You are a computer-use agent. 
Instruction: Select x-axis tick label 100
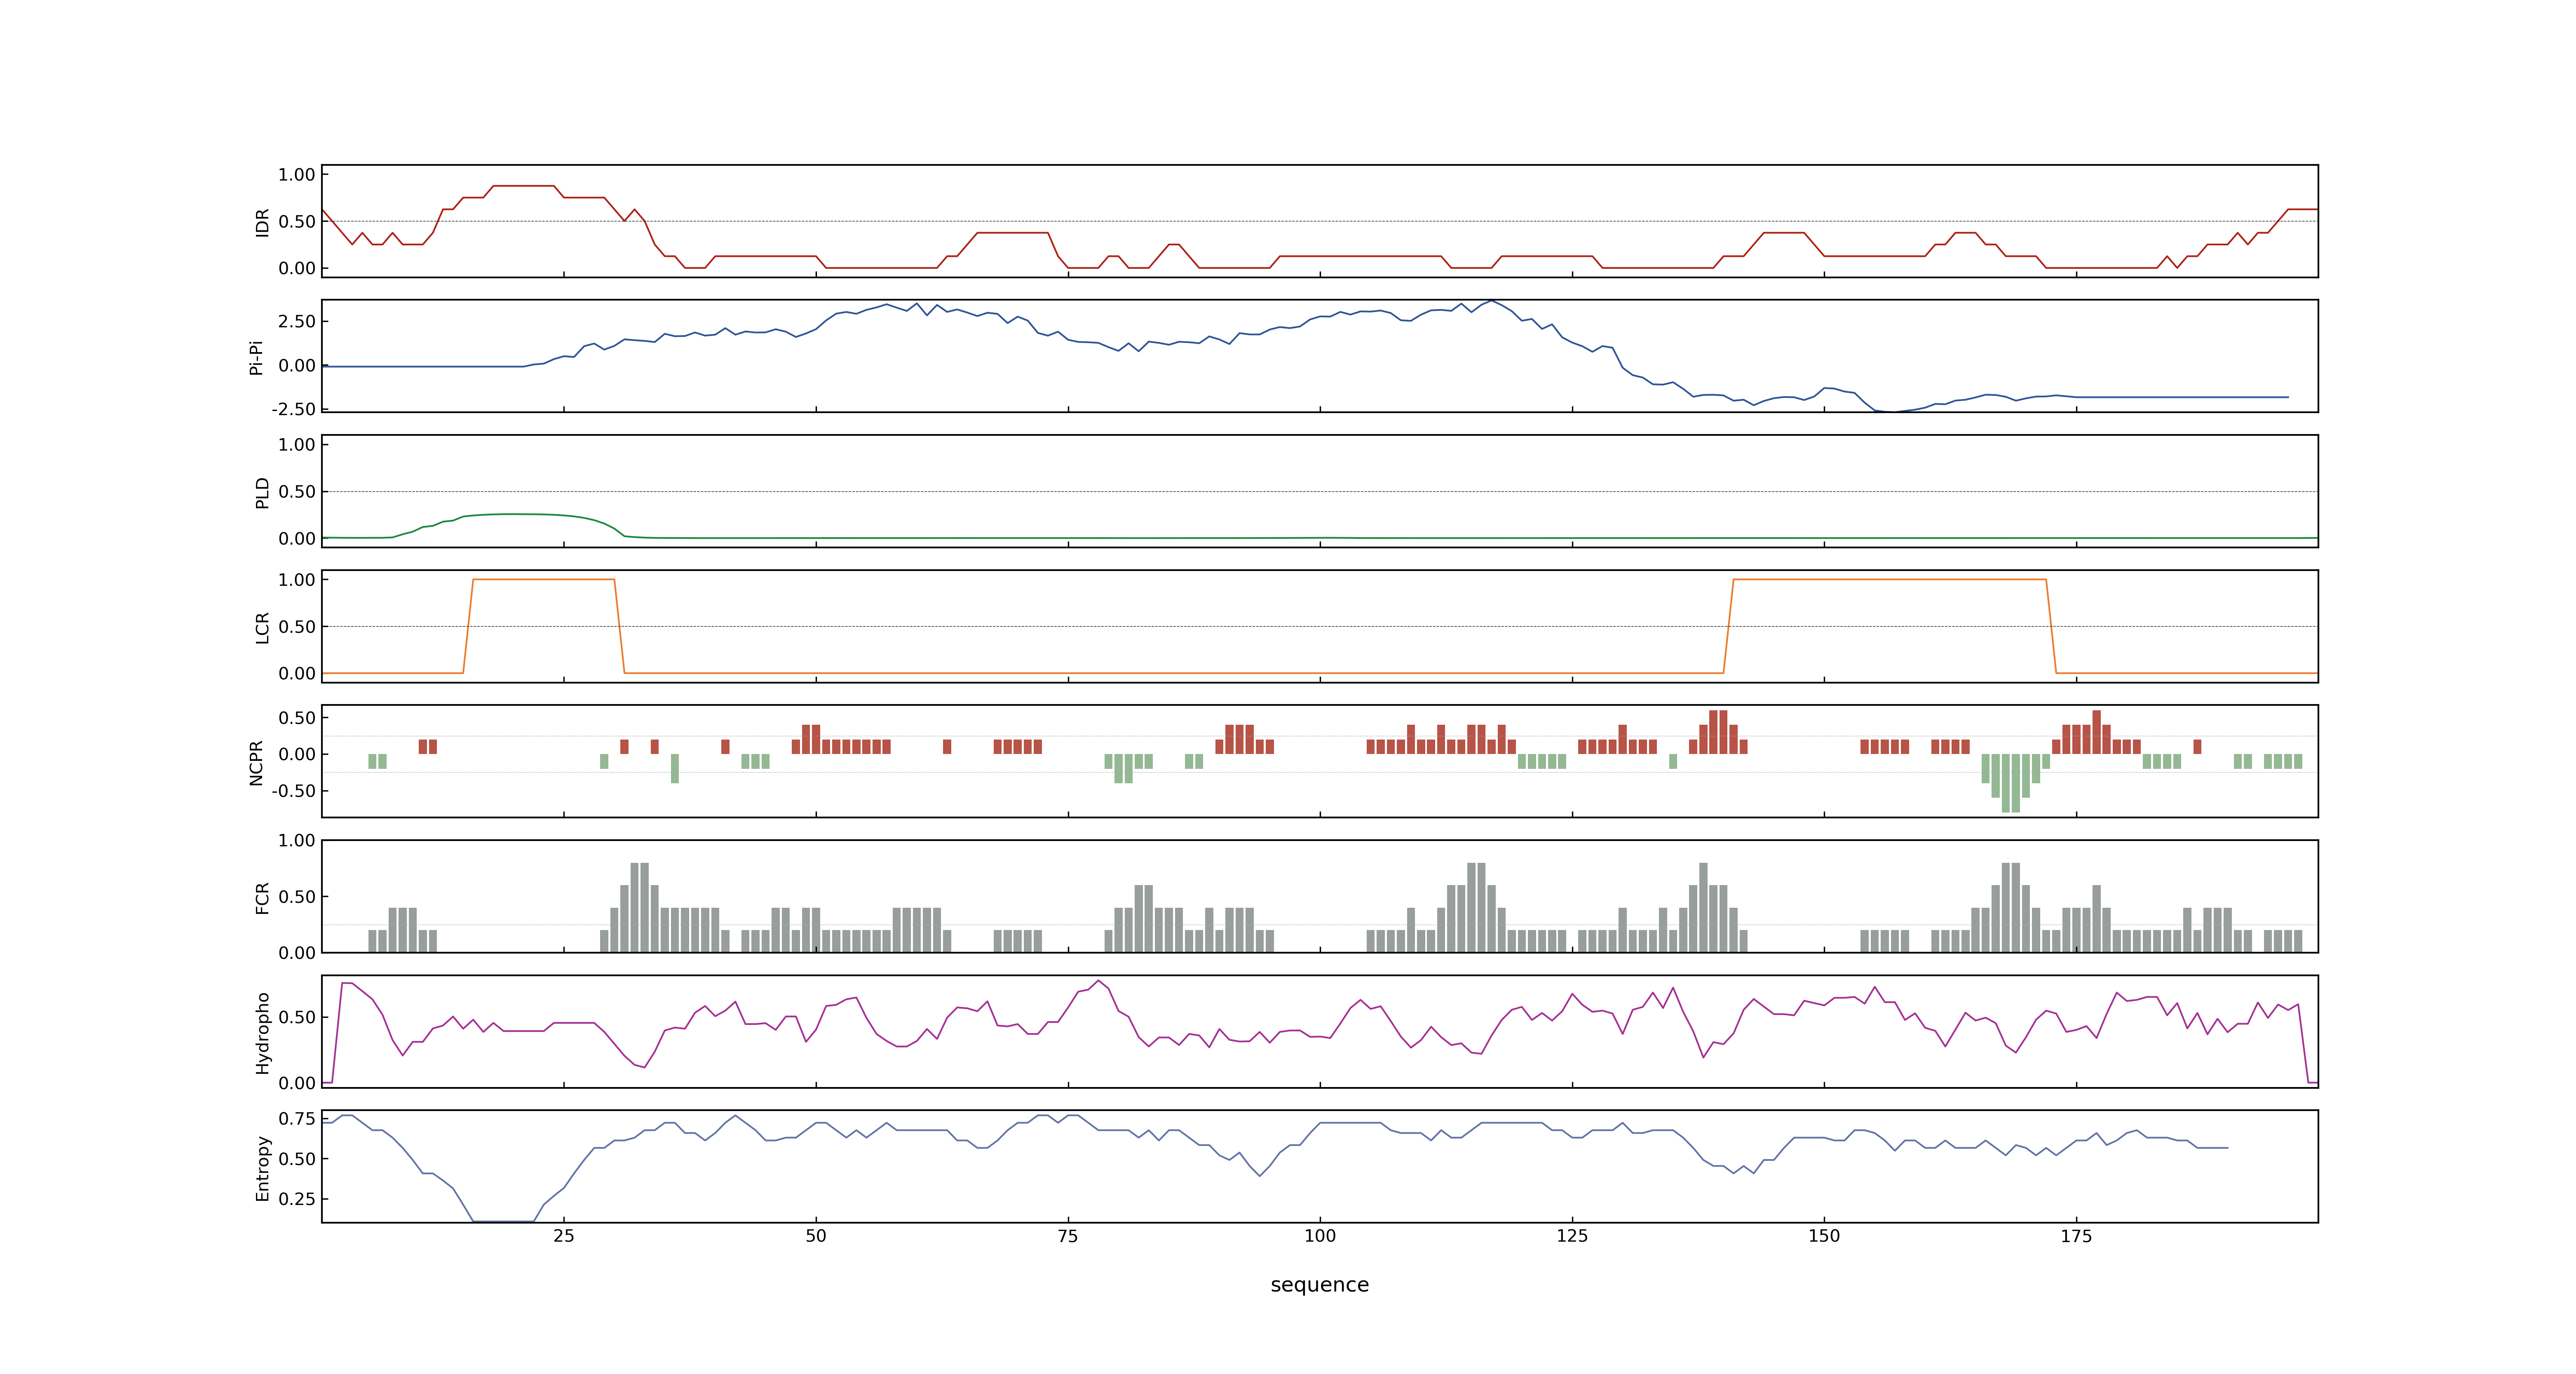coord(1320,1236)
